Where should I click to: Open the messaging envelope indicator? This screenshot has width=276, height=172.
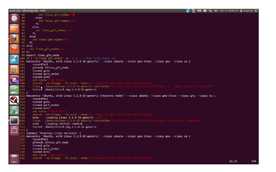[205, 11]
